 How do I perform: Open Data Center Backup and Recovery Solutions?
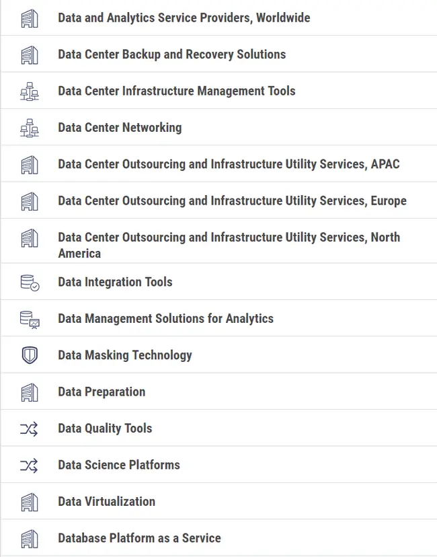[171, 54]
